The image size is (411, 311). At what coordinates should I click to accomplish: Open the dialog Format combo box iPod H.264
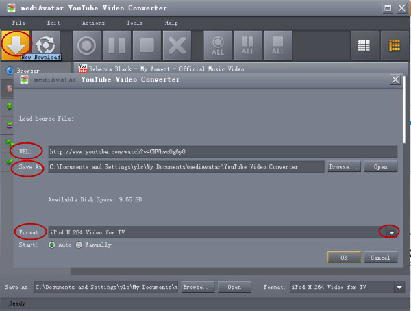pos(223,232)
